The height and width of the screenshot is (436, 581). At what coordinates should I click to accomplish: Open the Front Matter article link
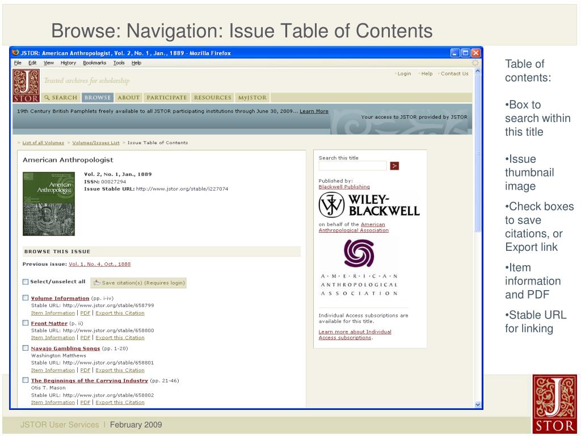point(49,323)
